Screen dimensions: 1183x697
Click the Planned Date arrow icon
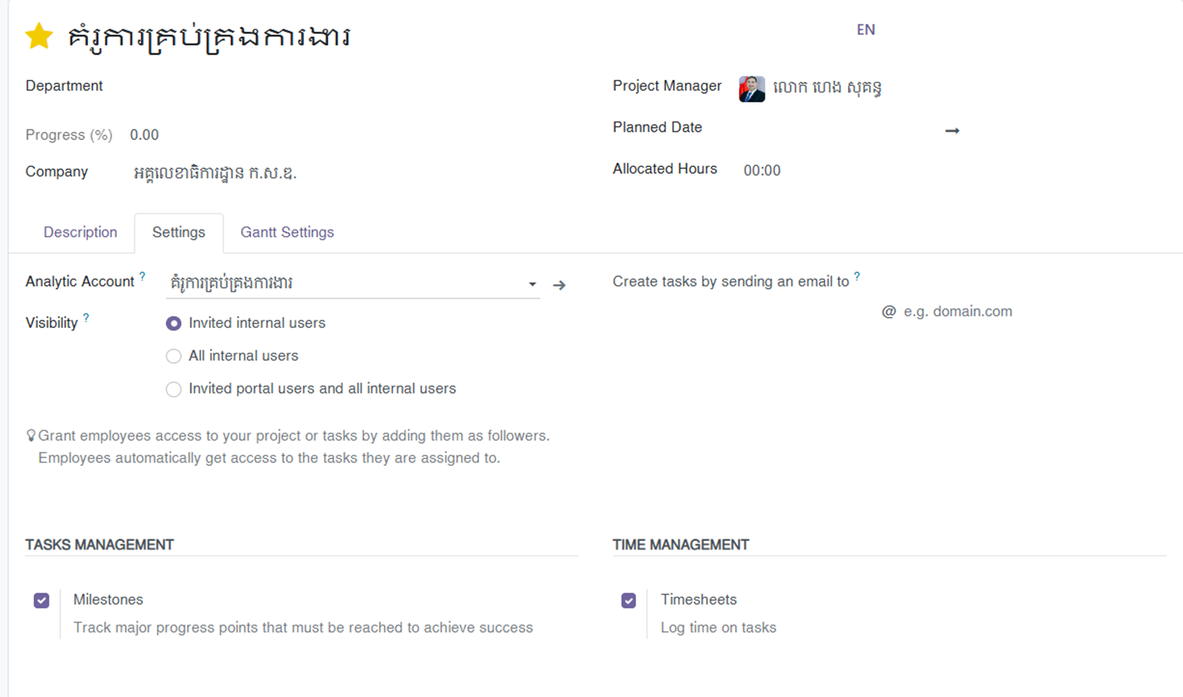point(952,131)
